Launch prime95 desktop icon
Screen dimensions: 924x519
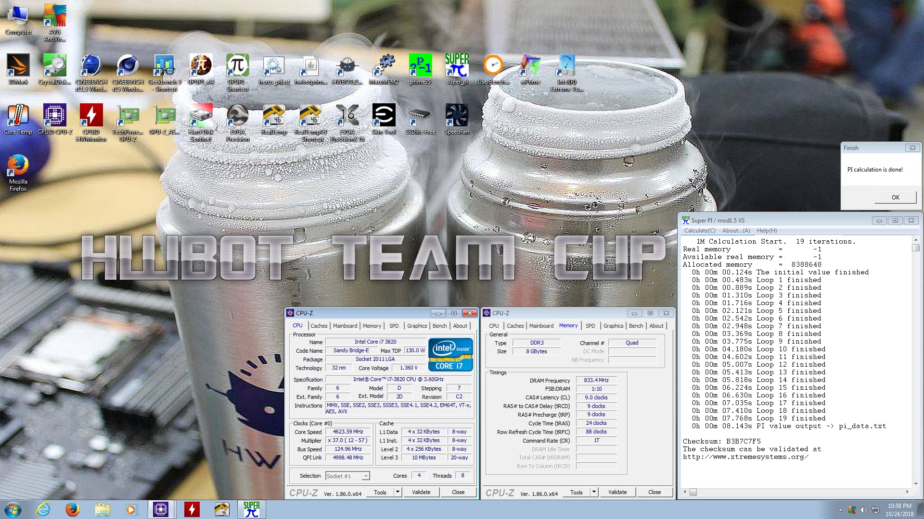pos(420,69)
